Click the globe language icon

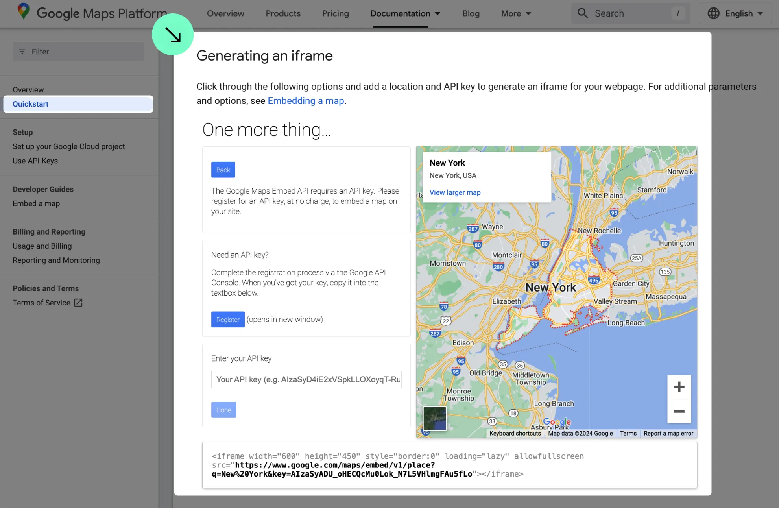click(x=713, y=13)
